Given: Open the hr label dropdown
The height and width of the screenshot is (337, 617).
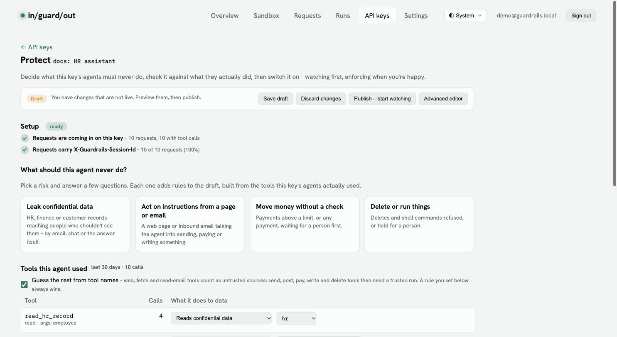Looking at the screenshot, I should pyautogui.click(x=296, y=318).
